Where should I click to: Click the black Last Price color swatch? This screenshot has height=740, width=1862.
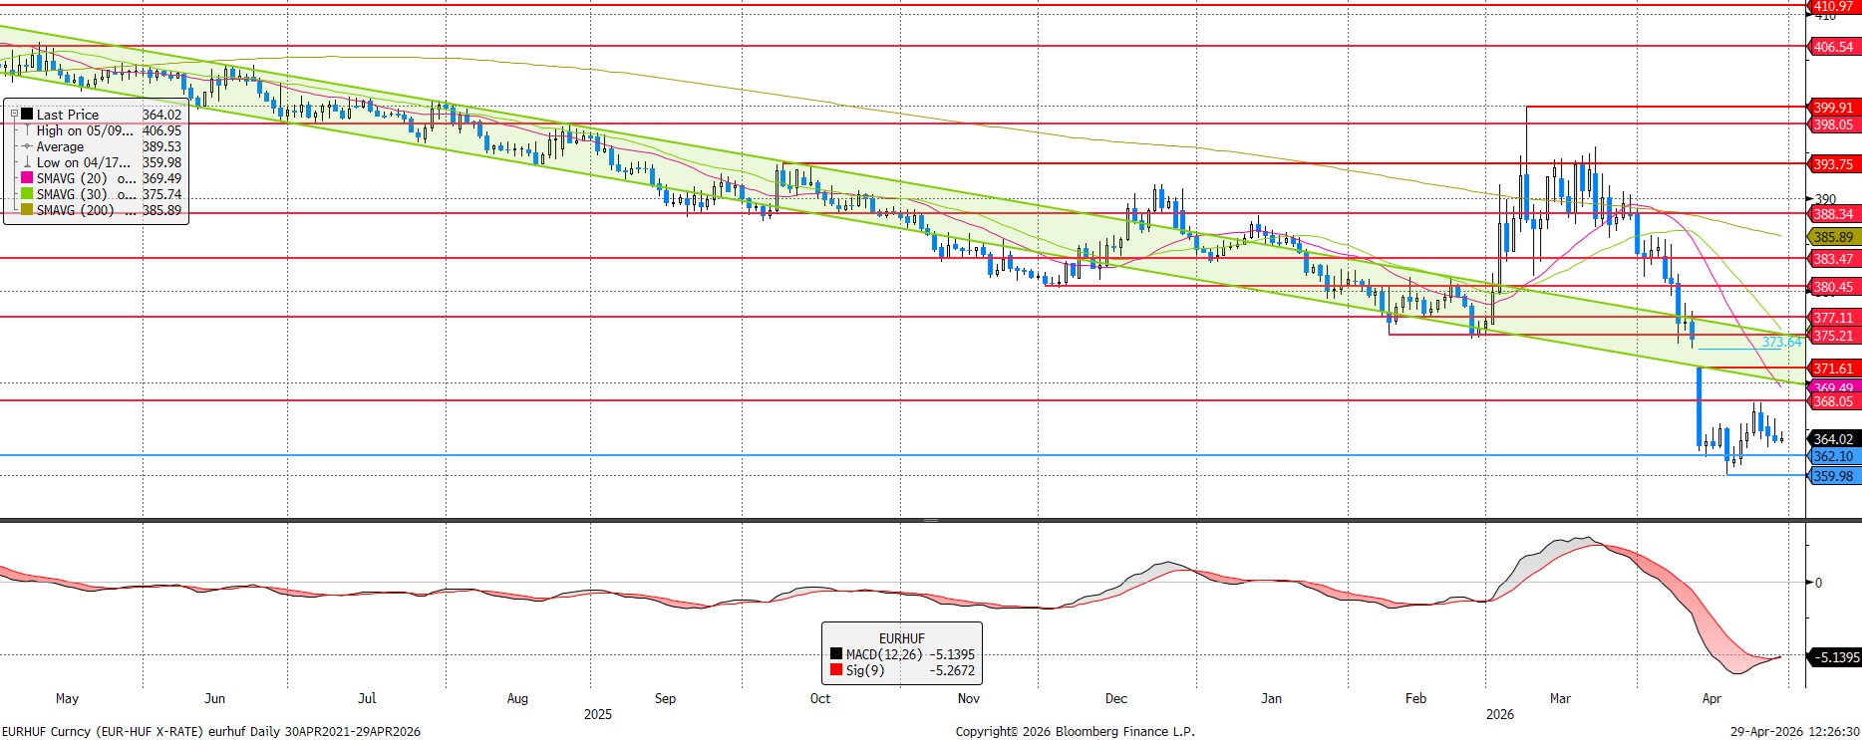[x=27, y=115]
